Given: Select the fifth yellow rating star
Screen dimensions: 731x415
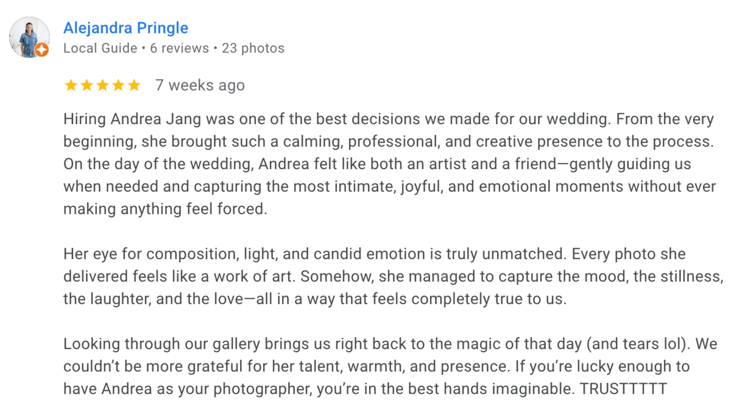Looking at the screenshot, I should pyautogui.click(x=134, y=86).
